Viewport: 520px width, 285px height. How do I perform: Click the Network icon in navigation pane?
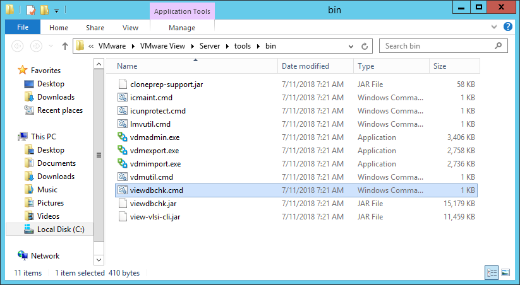pos(23,255)
